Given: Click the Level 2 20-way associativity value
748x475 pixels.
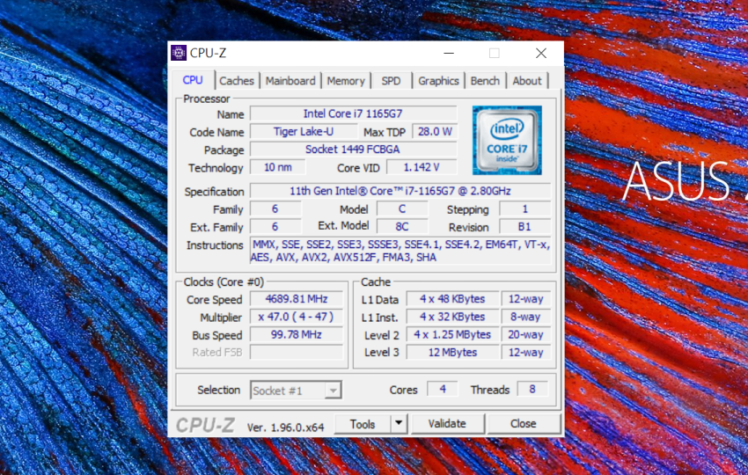Looking at the screenshot, I should pyautogui.click(x=525, y=335).
